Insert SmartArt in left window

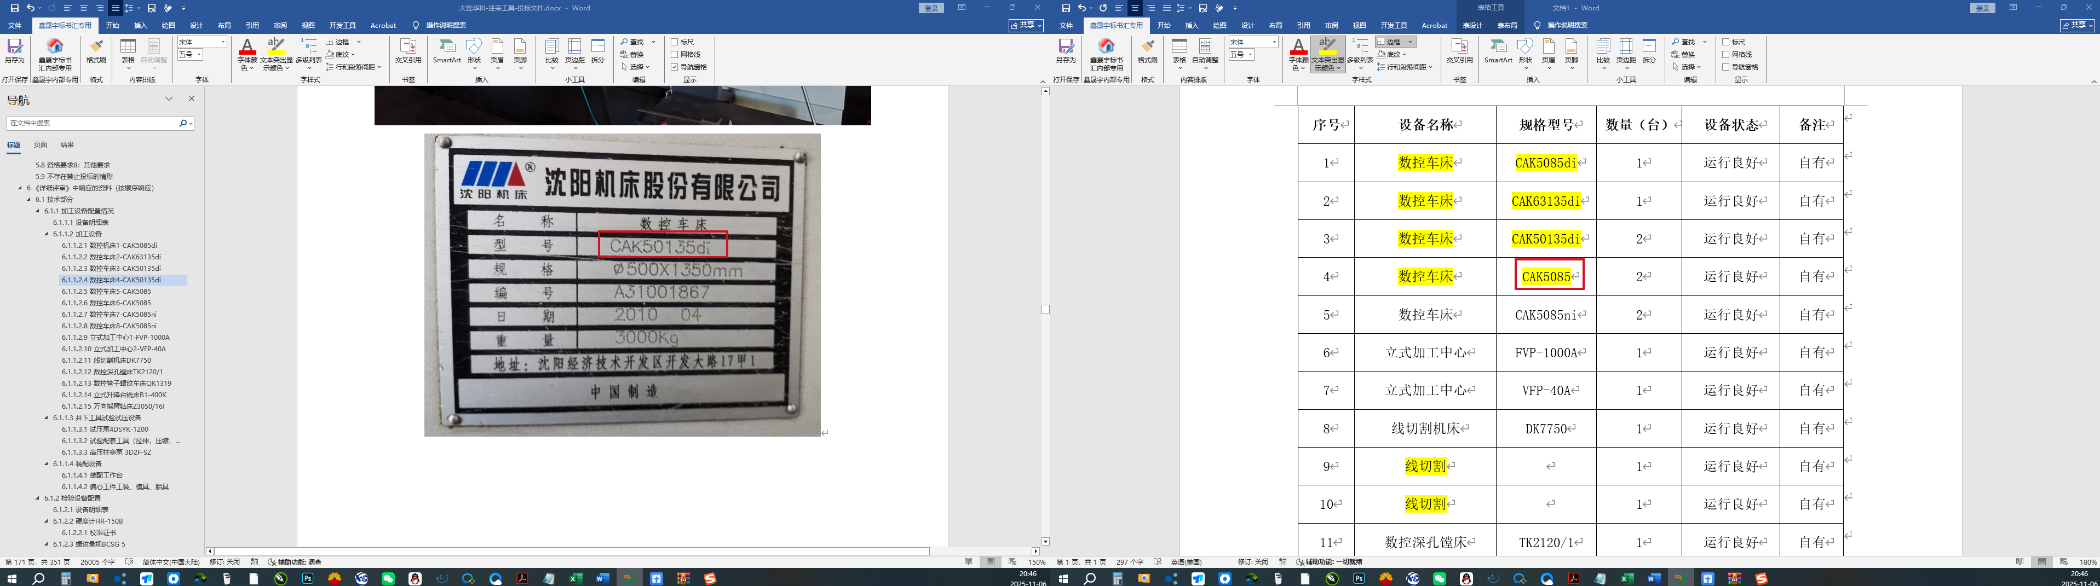(447, 51)
